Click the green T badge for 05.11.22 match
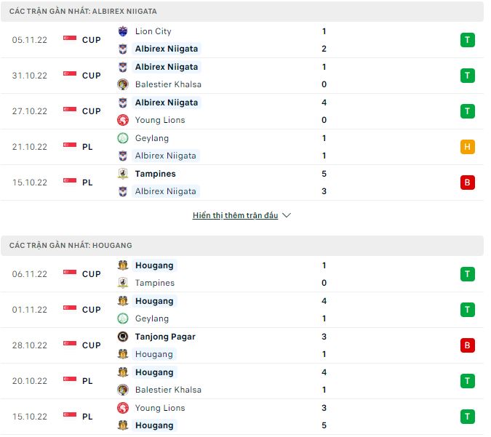The width and height of the screenshot is (491, 437). click(468, 40)
